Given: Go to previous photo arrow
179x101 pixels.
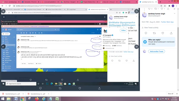Looking at the screenshot, I should (x=3, y=47).
